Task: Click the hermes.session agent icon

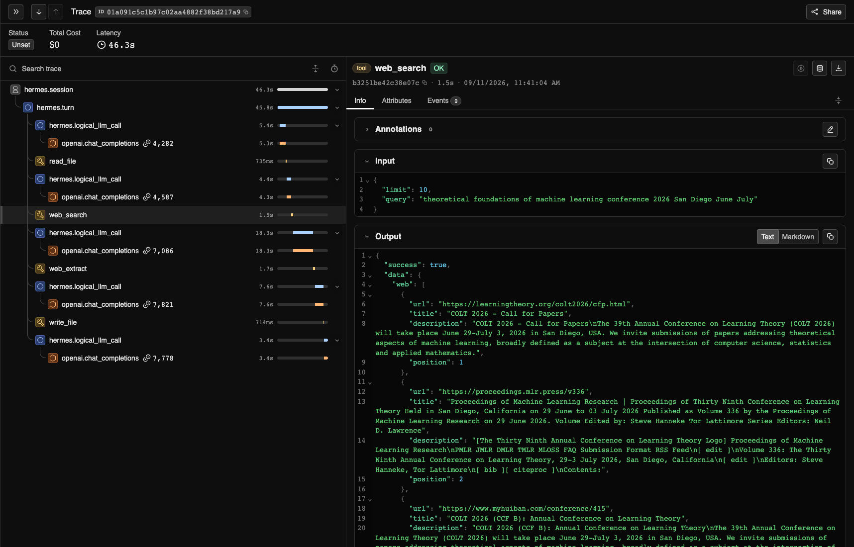Action: [x=15, y=90]
